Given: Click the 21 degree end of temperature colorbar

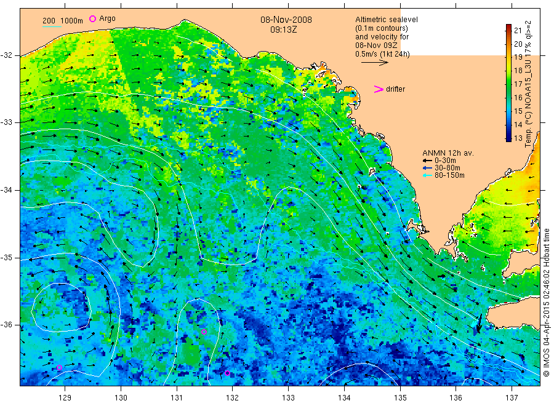Looking at the screenshot, I should coord(509,26).
